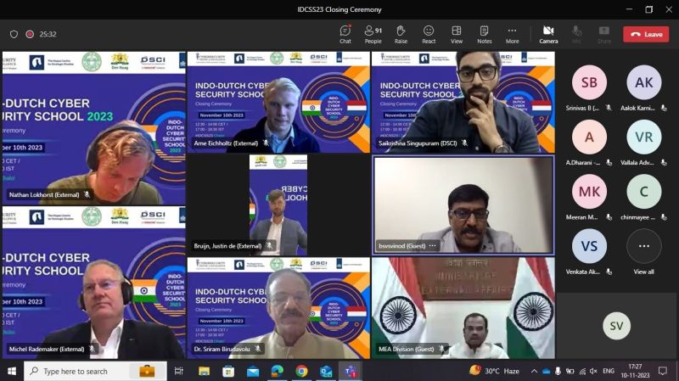Image resolution: width=679 pixels, height=381 pixels.
Task: Raise your hand in the meeting
Action: coord(401,34)
